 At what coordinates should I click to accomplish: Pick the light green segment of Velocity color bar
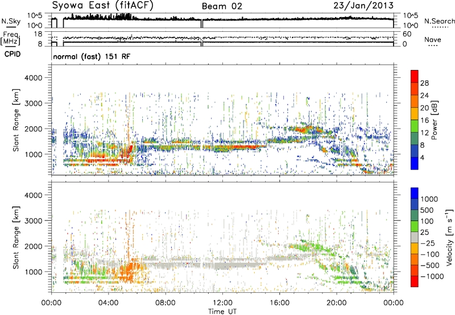pos(415,226)
